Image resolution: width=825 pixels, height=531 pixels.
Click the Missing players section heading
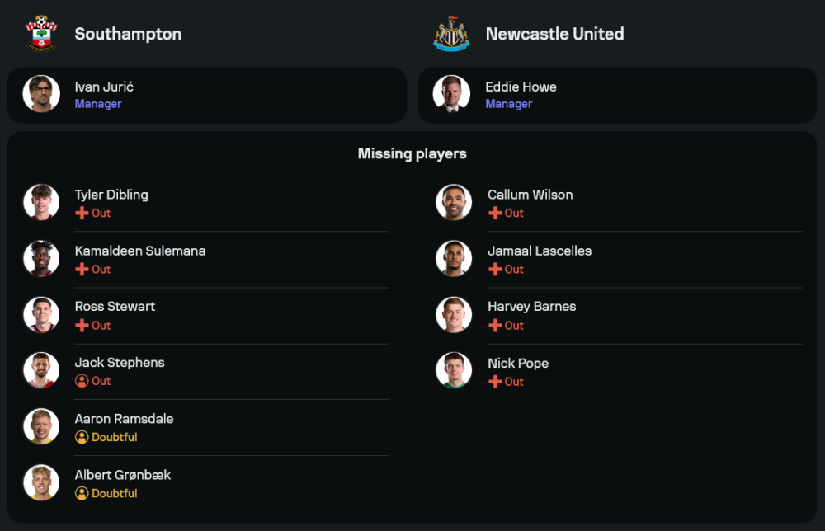412,153
